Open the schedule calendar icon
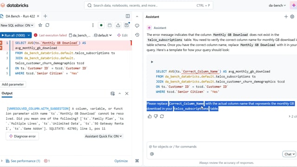The image size is (297, 167). coord(110,25)
